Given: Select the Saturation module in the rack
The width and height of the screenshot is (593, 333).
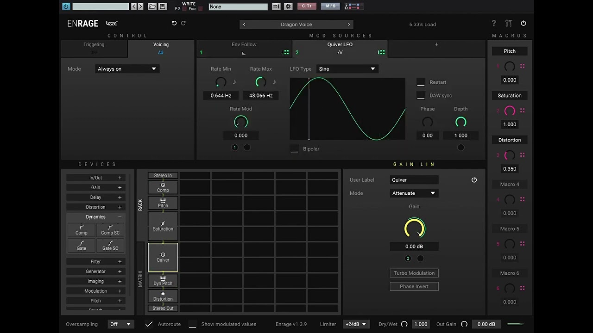Looking at the screenshot, I should (x=163, y=226).
